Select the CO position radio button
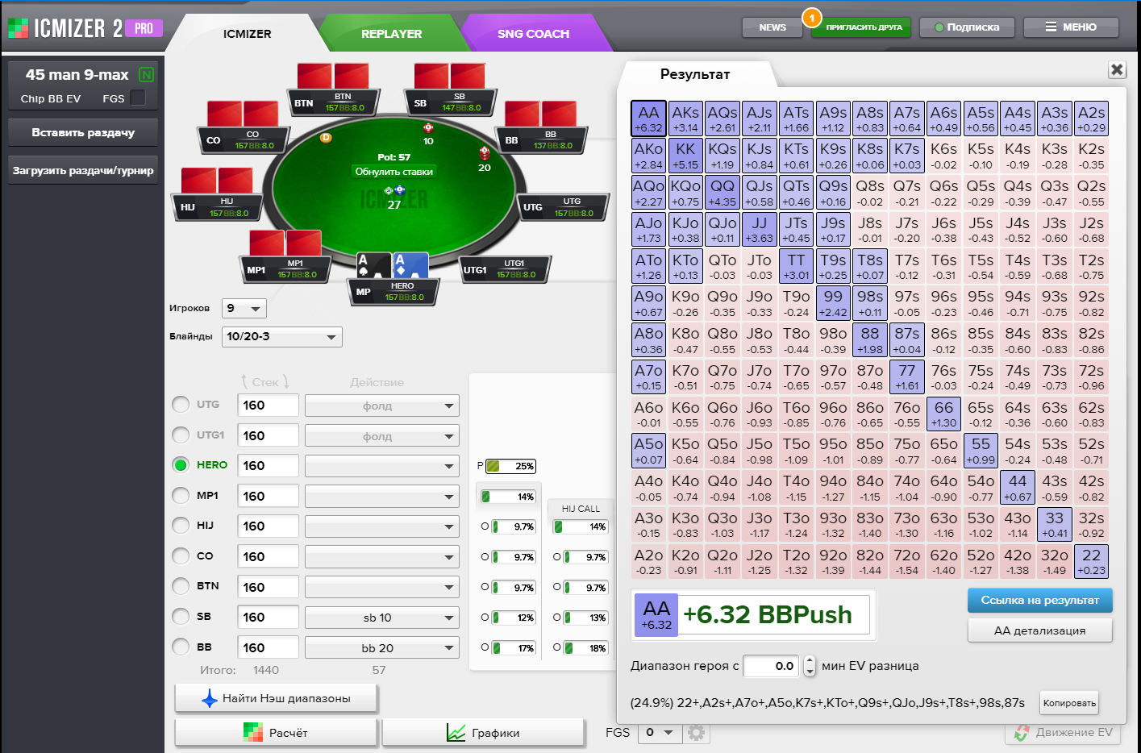The width and height of the screenshot is (1141, 753). click(181, 556)
